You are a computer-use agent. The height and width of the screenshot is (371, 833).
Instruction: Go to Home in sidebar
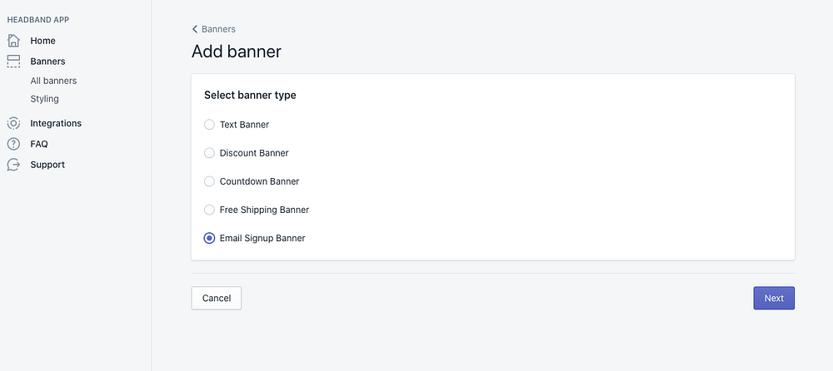coord(43,41)
